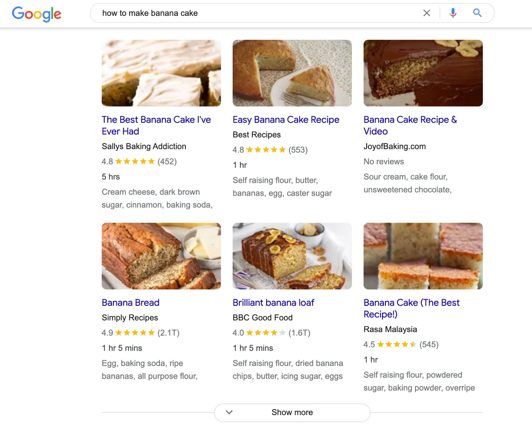Open Easy Banana Cake Recipe link
Viewport: 532px width, 428px height.
pos(286,120)
